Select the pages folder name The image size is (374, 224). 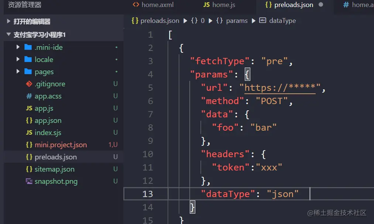pyautogui.click(x=44, y=72)
